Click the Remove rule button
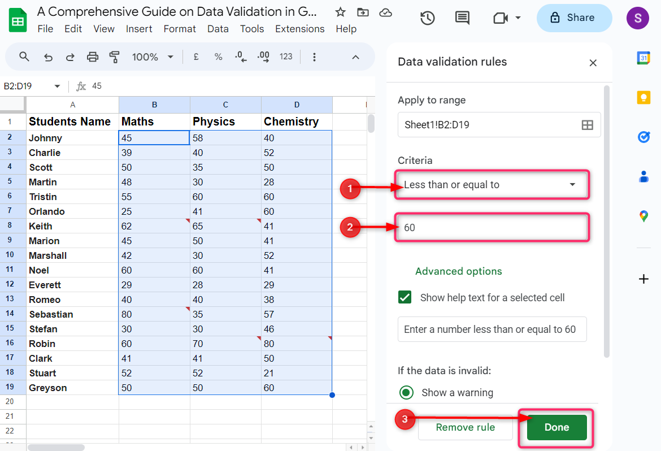 [x=465, y=427]
